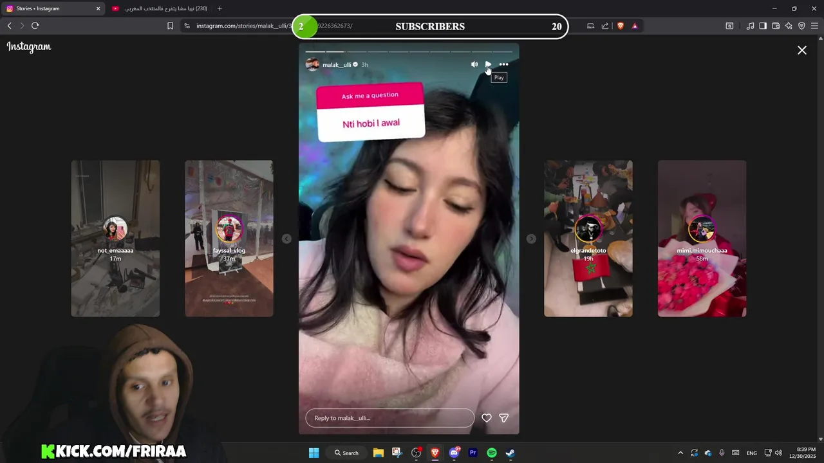Open the Leo AI sparkle icon
824x463 pixels.
pos(789,26)
